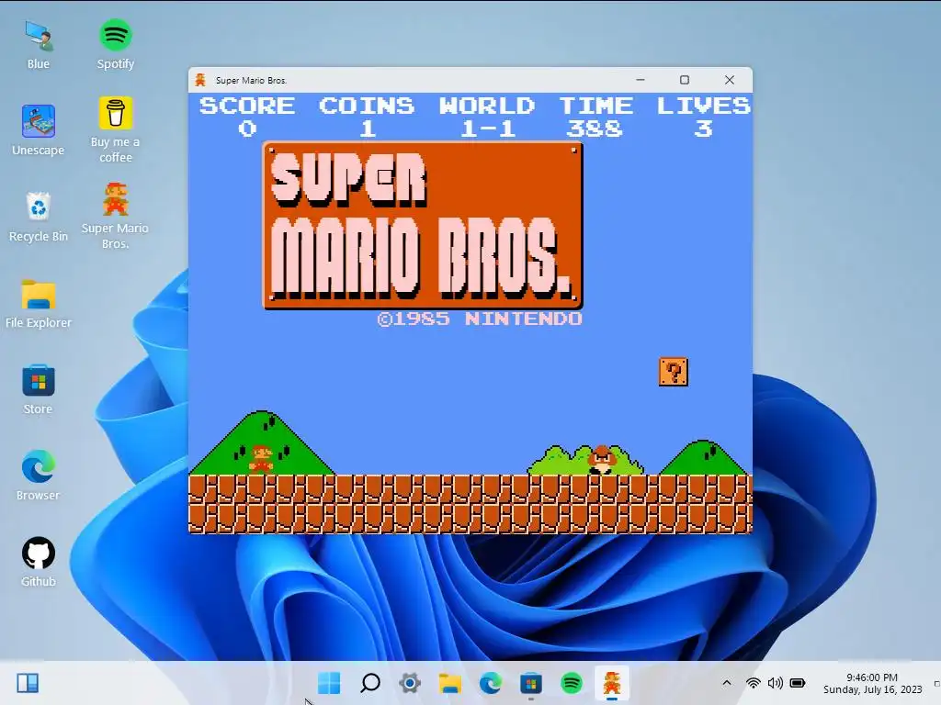The height and width of the screenshot is (705, 941).
Task: Open the Windows Start menu
Action: tap(329, 683)
